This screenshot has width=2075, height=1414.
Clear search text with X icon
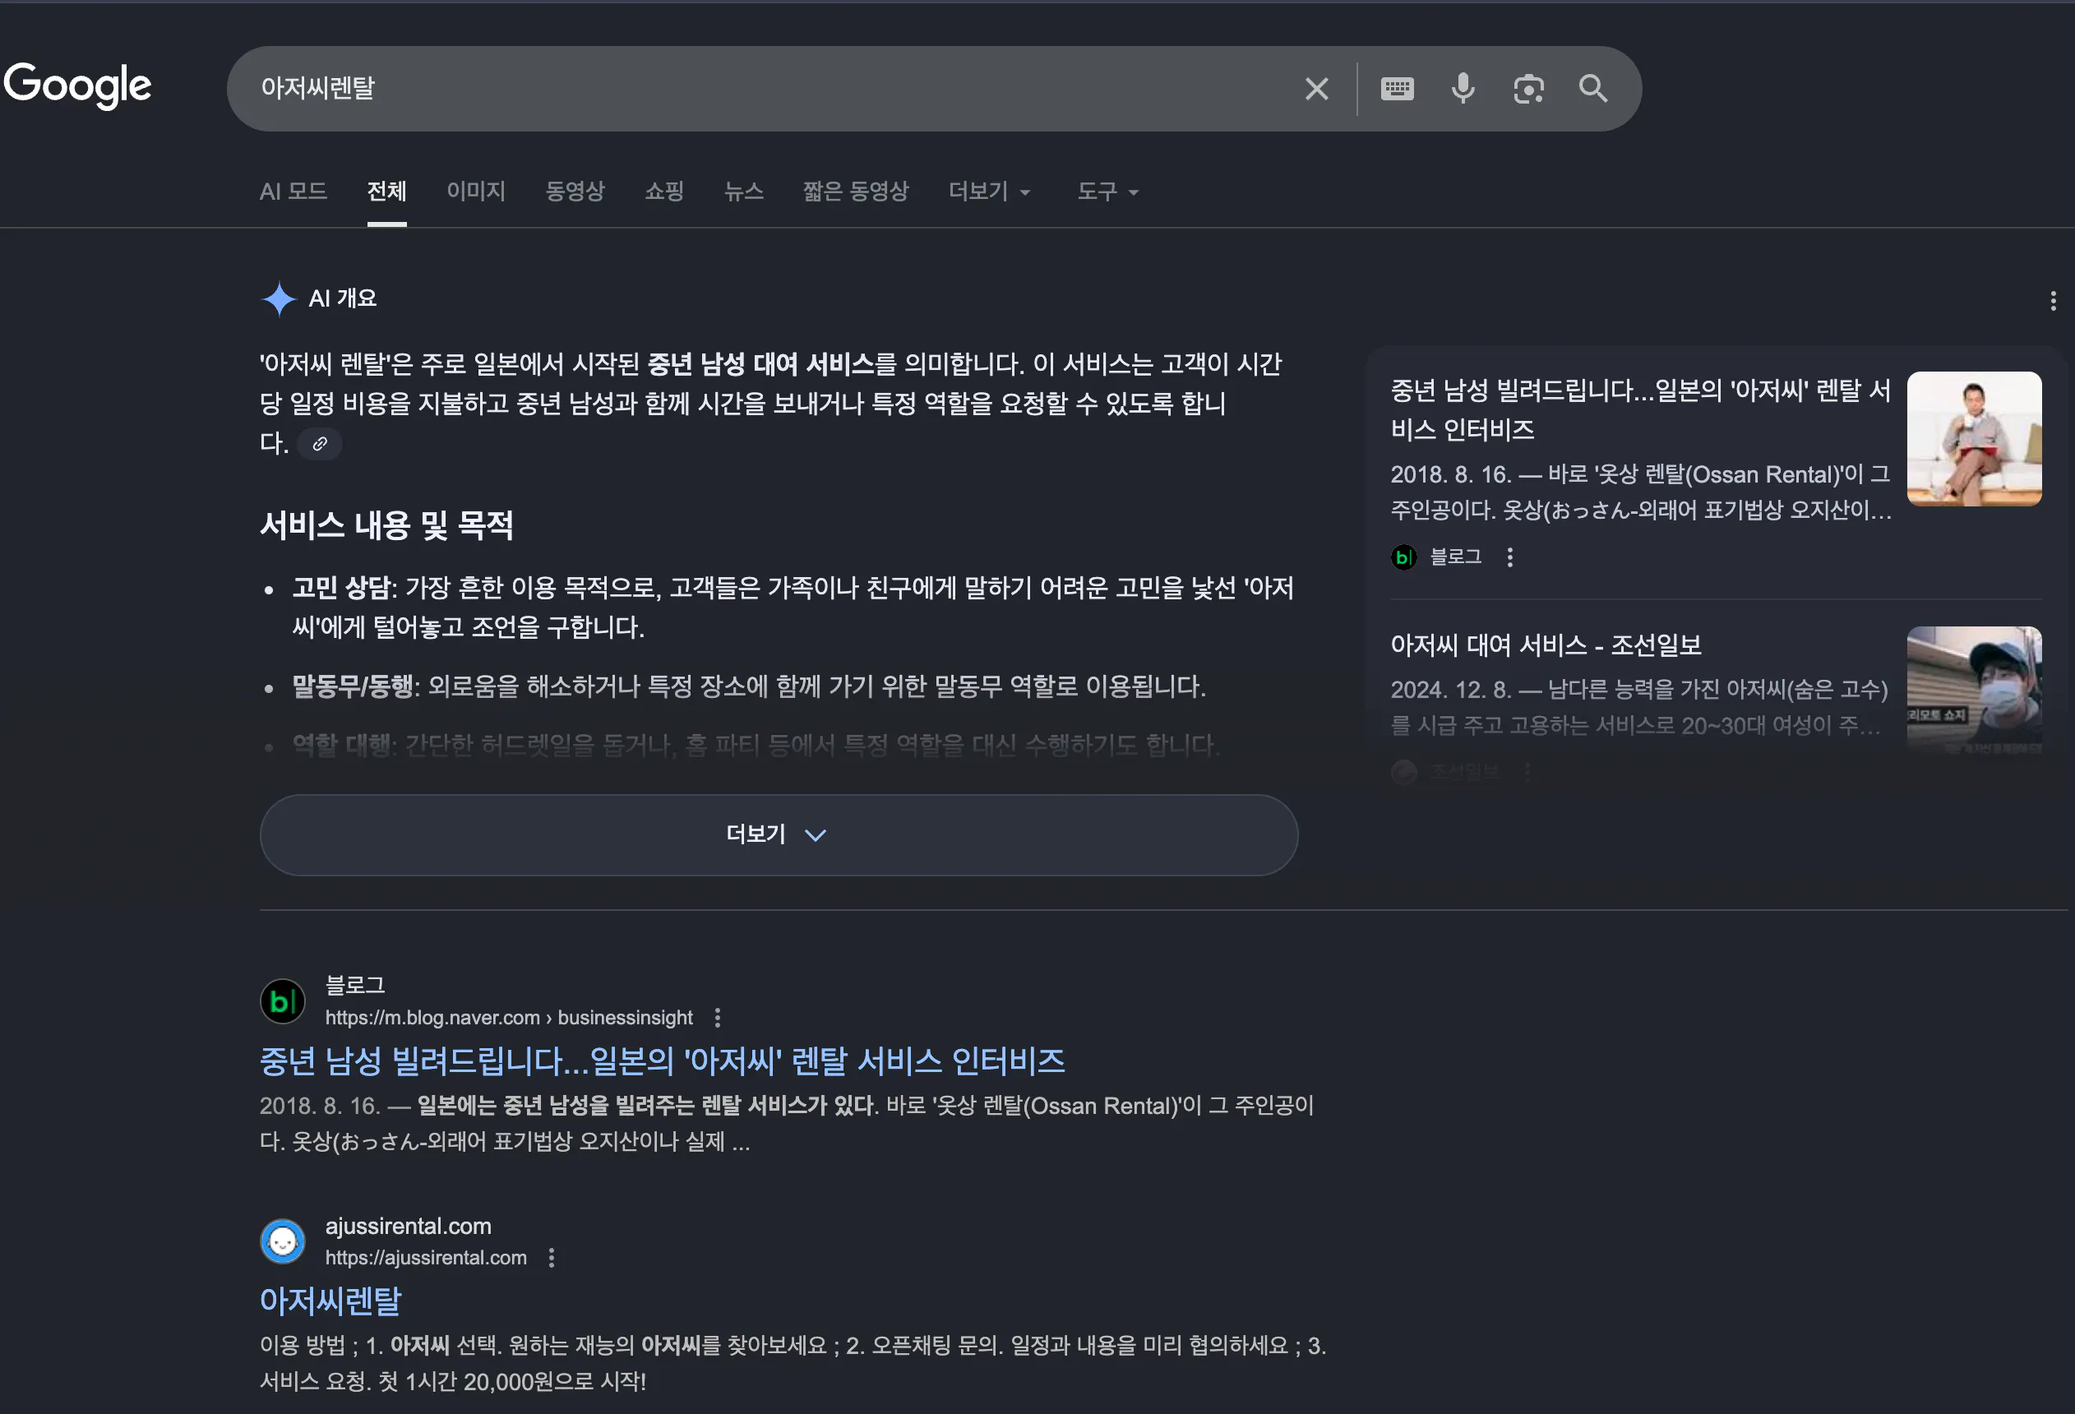1316,89
